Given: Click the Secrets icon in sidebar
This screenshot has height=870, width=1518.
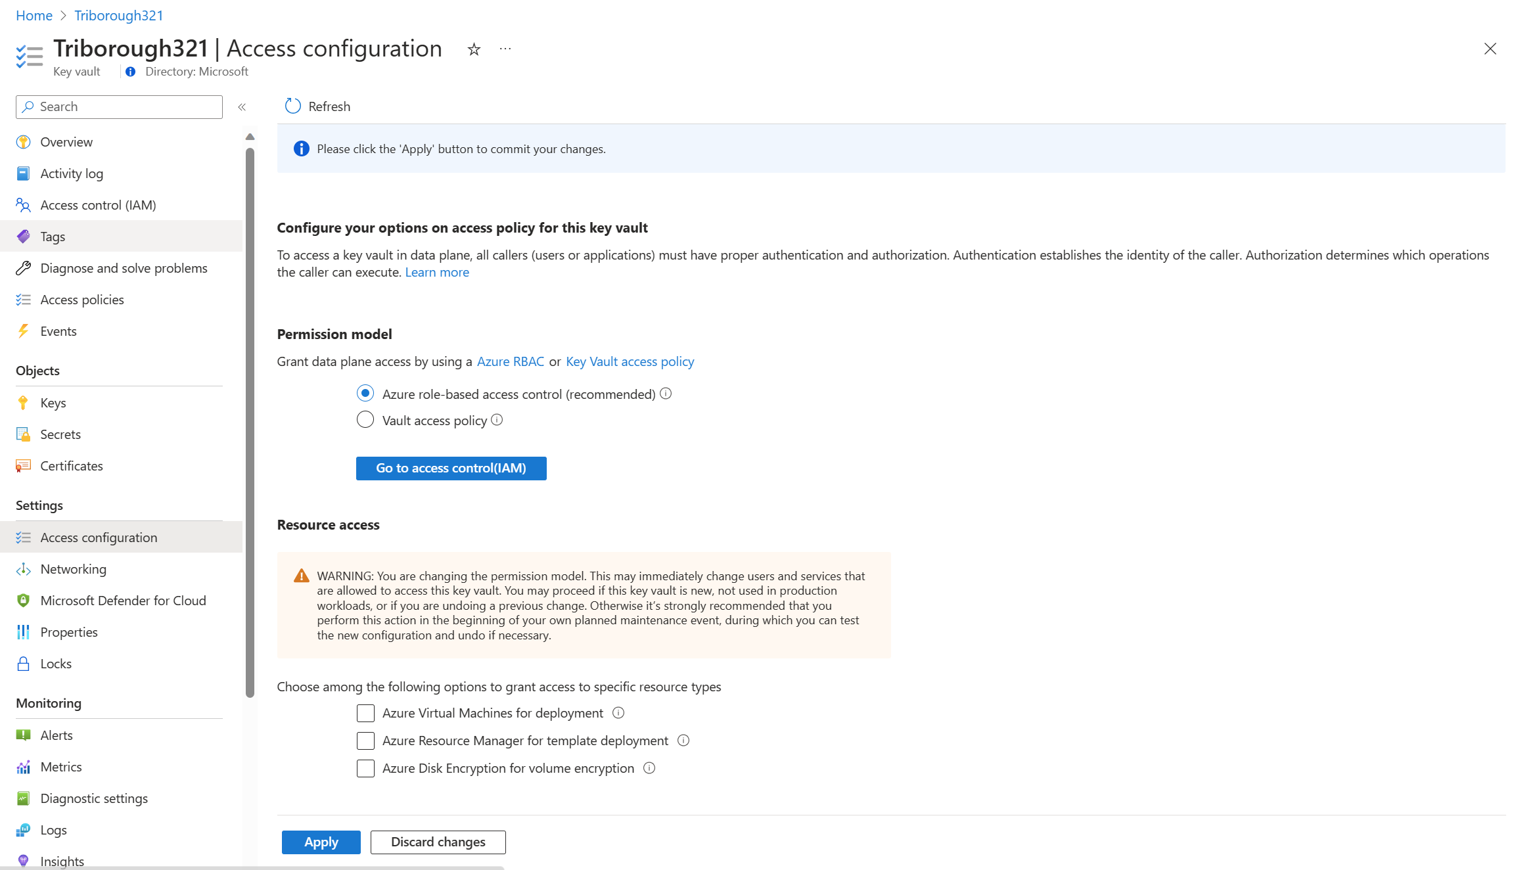Looking at the screenshot, I should [24, 434].
